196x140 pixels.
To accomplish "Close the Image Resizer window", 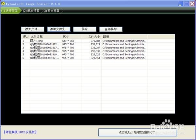I will click(x=192, y=4).
